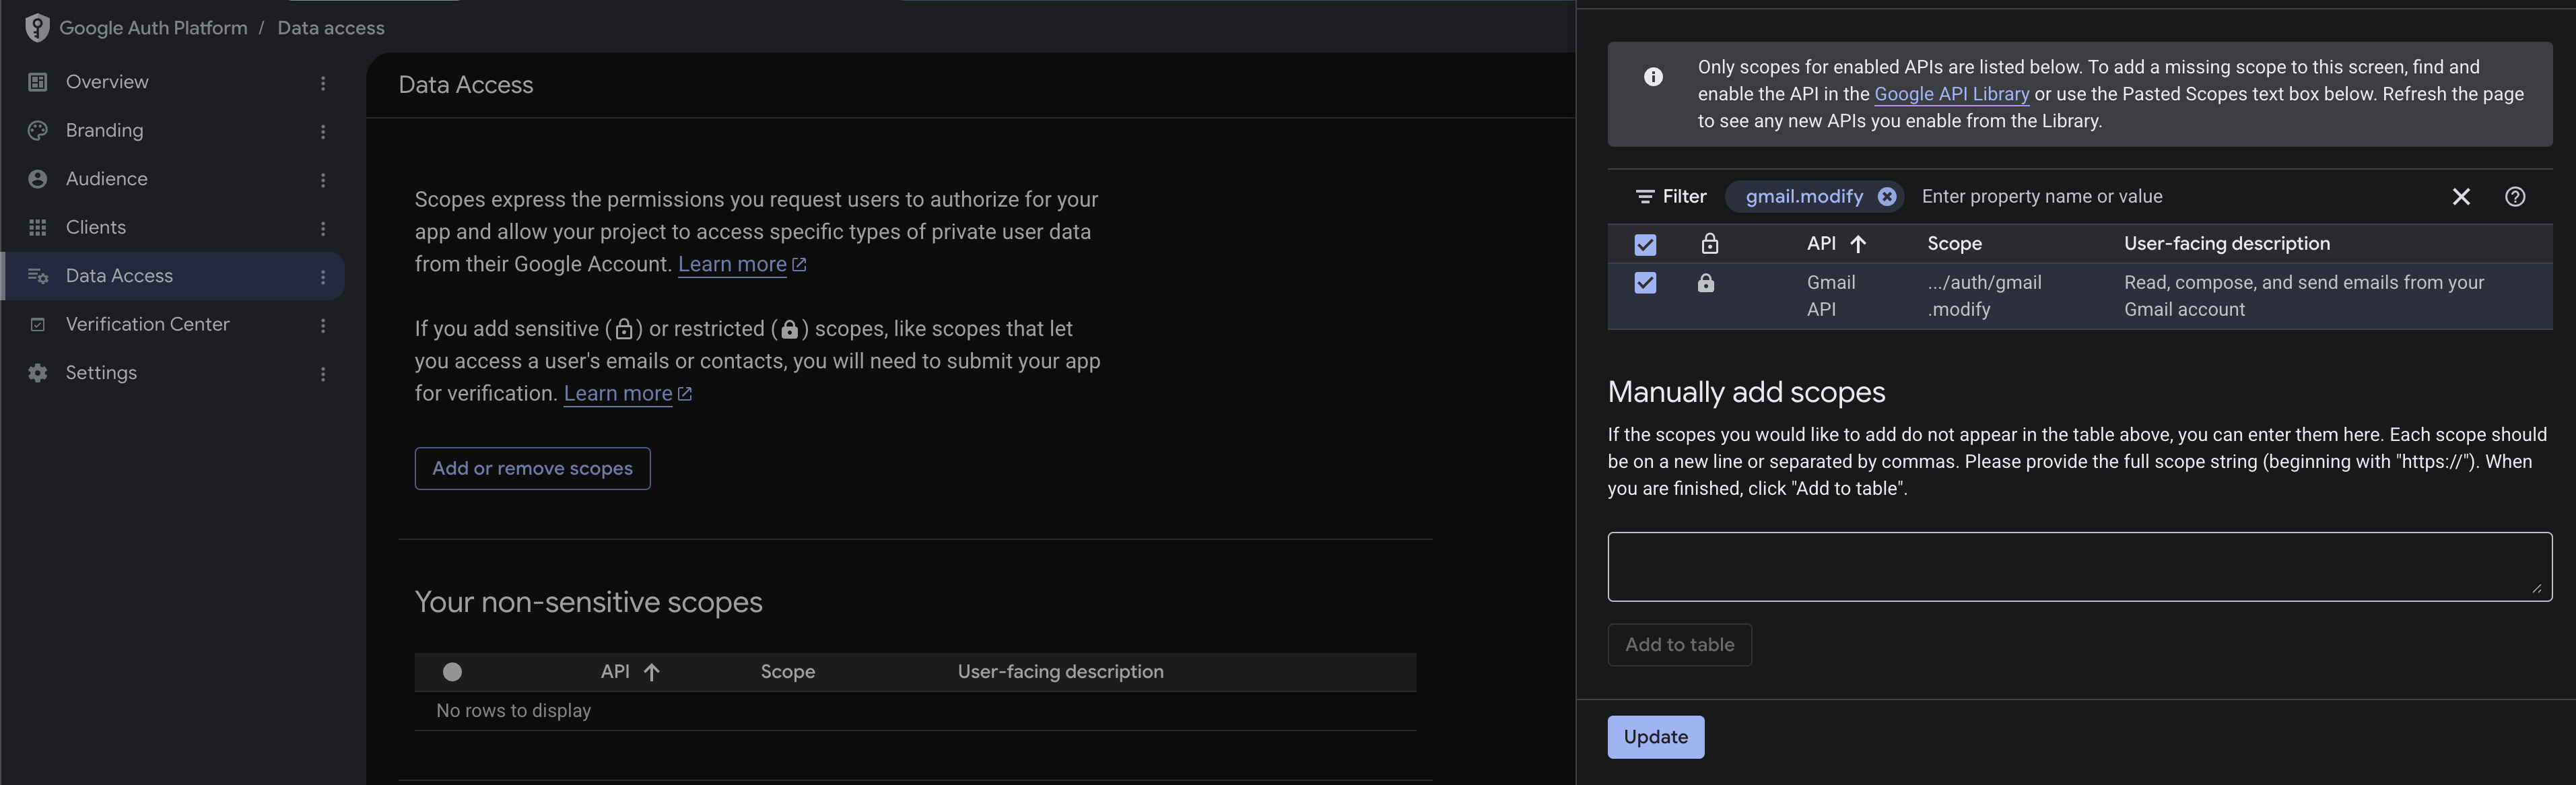2576x785 pixels.
Task: Click the Verification Center check icon
Action: pos(38,325)
